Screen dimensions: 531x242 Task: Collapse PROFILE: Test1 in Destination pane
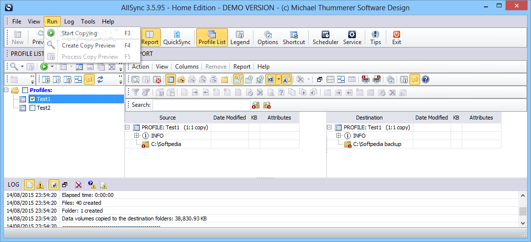(329, 127)
